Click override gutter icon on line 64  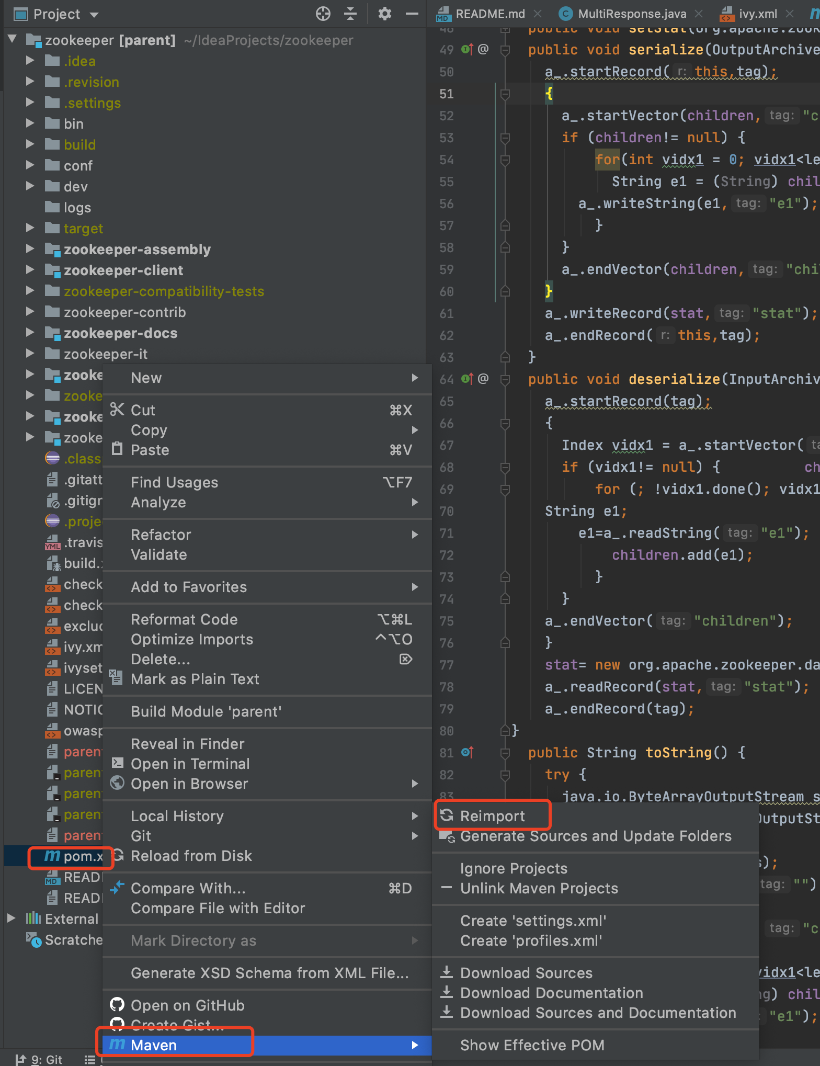click(467, 379)
